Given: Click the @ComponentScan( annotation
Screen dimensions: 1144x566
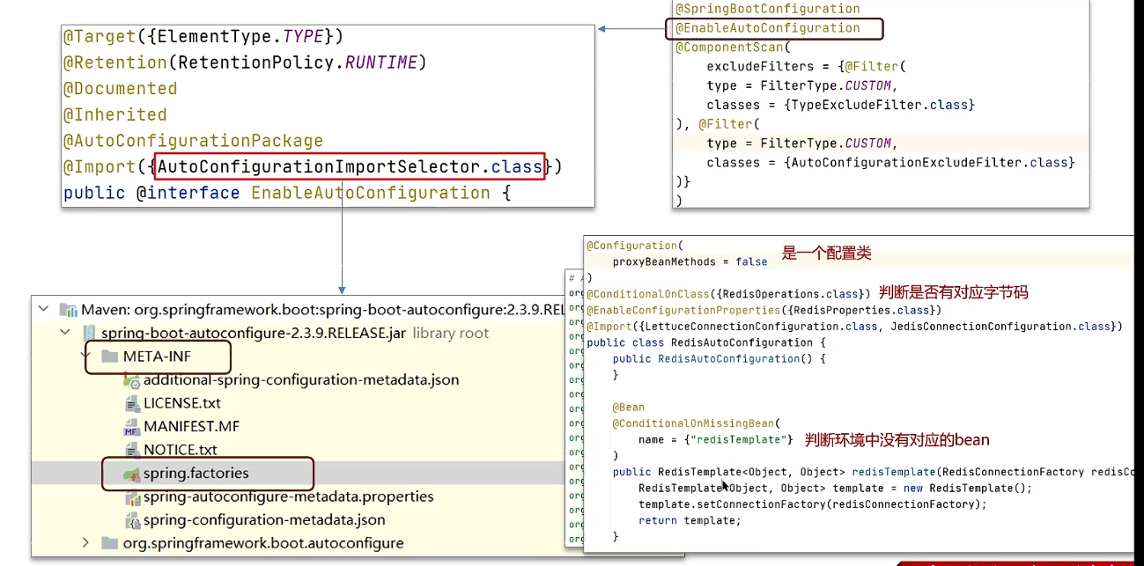Looking at the screenshot, I should click(734, 48).
